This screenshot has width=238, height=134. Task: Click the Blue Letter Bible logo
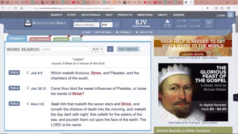click(x=45, y=23)
